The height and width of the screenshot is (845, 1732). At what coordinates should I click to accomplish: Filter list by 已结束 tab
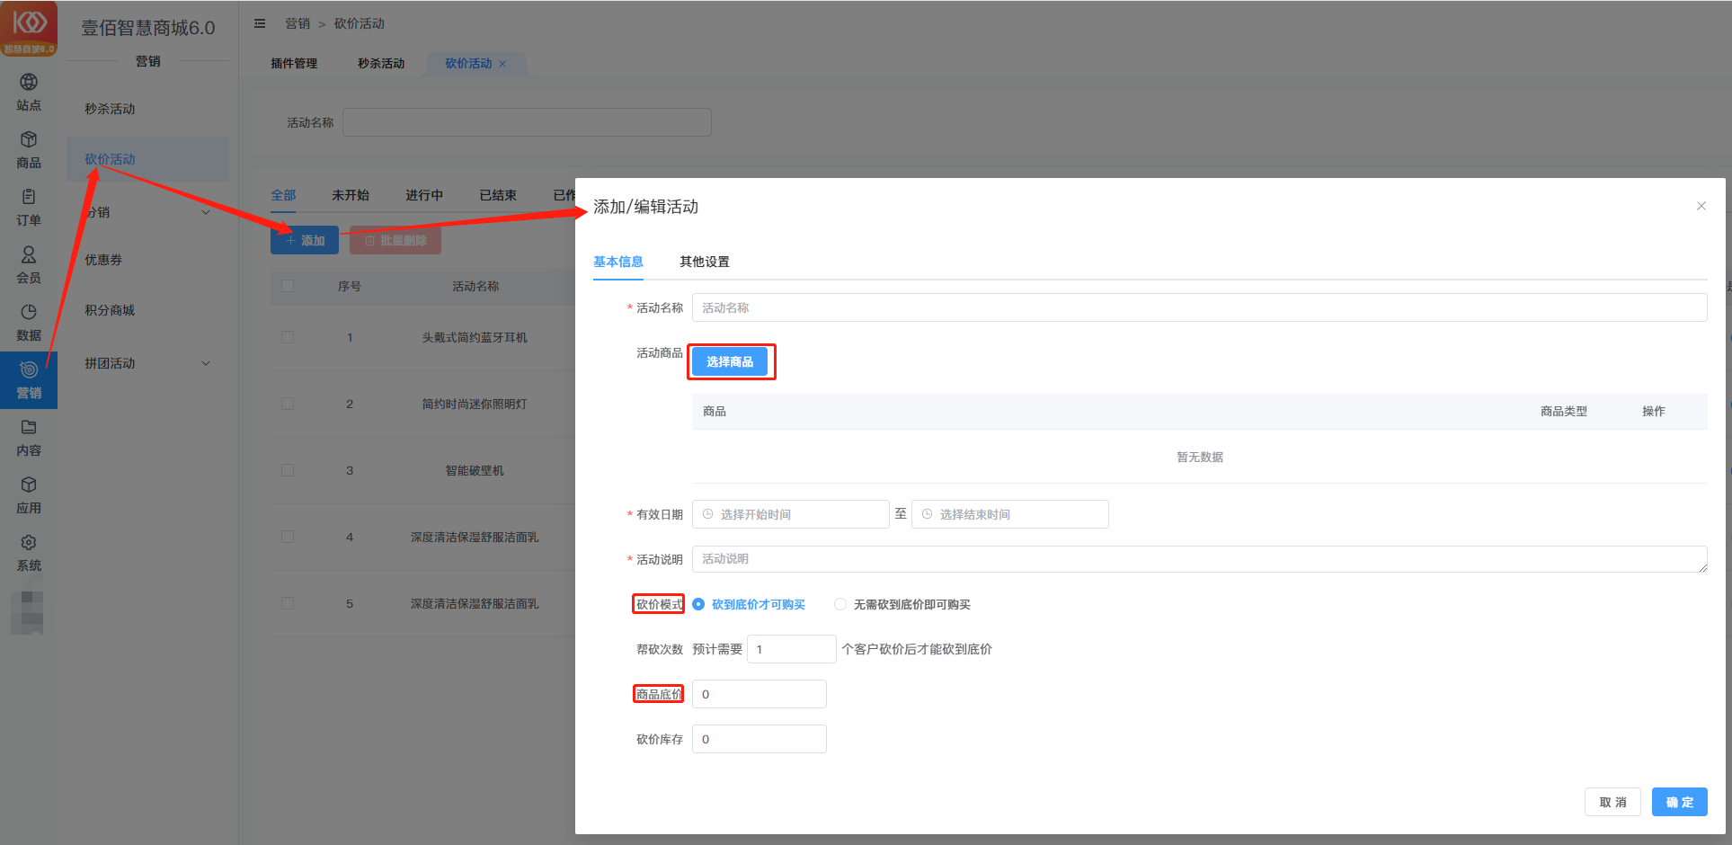(x=498, y=195)
